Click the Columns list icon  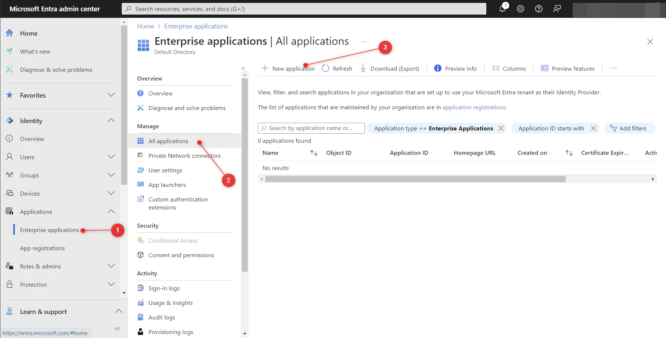click(496, 68)
